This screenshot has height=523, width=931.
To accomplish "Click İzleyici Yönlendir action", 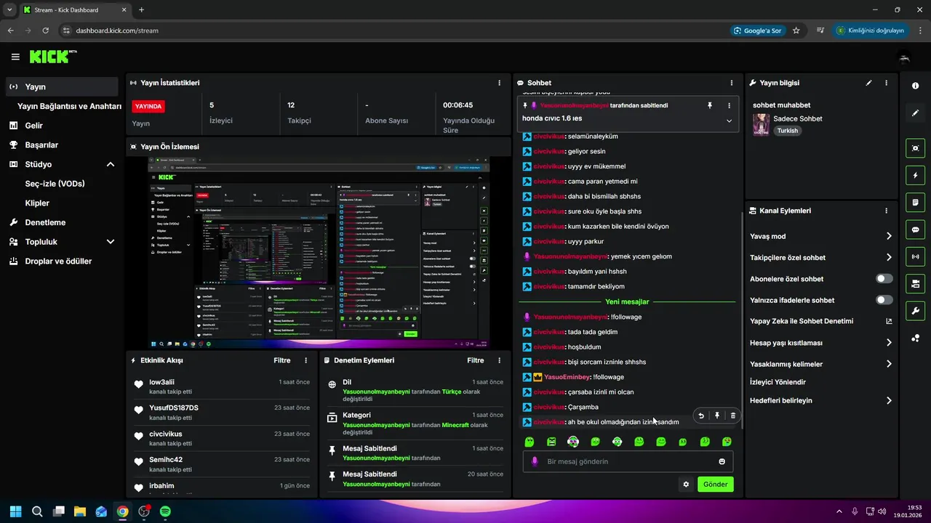I will 778,382.
